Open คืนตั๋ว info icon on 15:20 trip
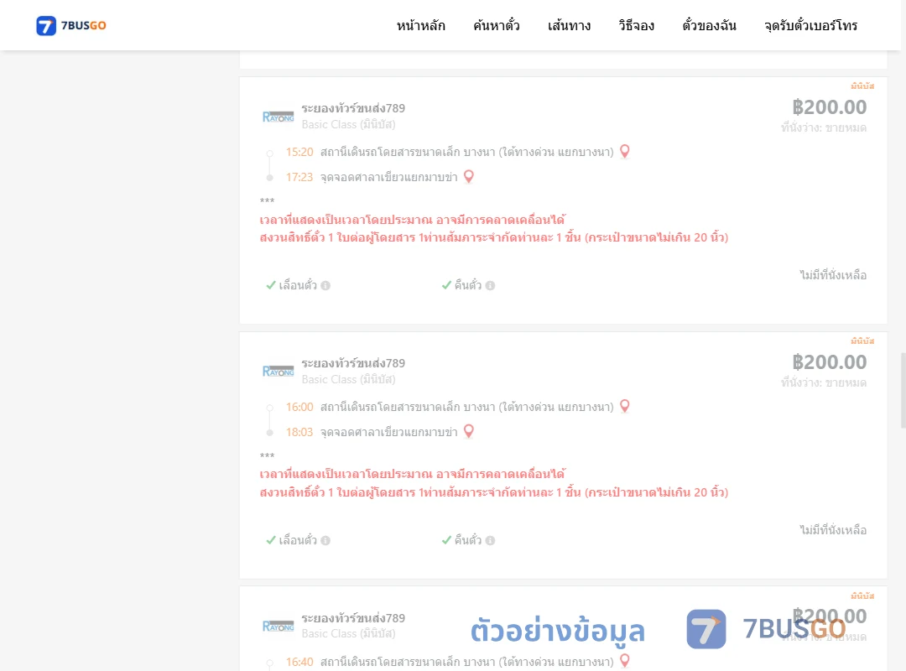The image size is (906, 671). 490,285
